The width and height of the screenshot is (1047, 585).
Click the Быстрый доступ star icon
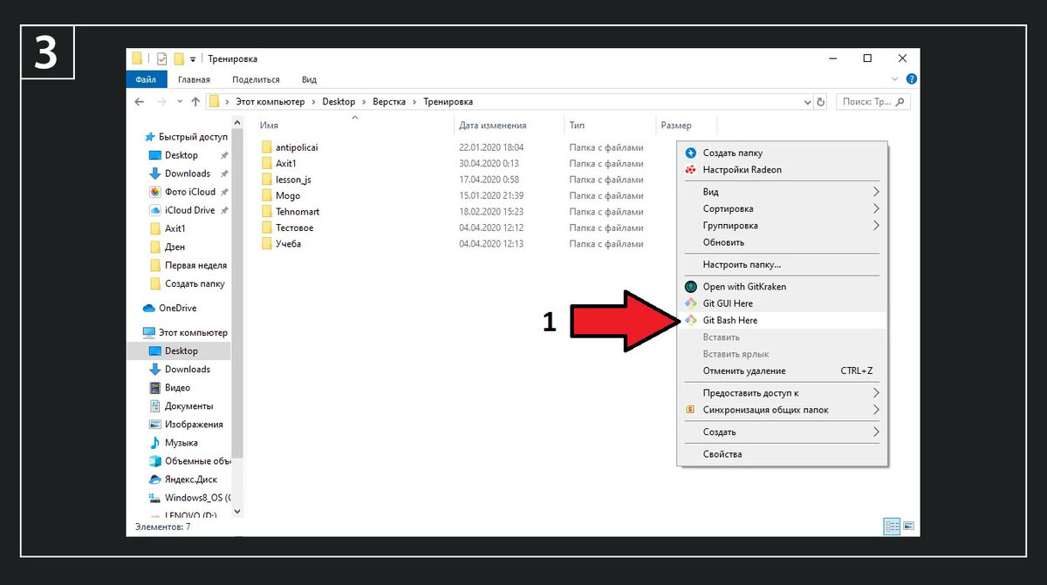[x=150, y=137]
